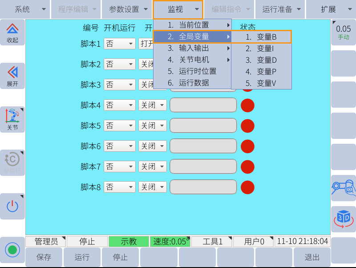356x268 pixels.
Task: Click the 脚本2 script path input field
Action: coord(203,64)
